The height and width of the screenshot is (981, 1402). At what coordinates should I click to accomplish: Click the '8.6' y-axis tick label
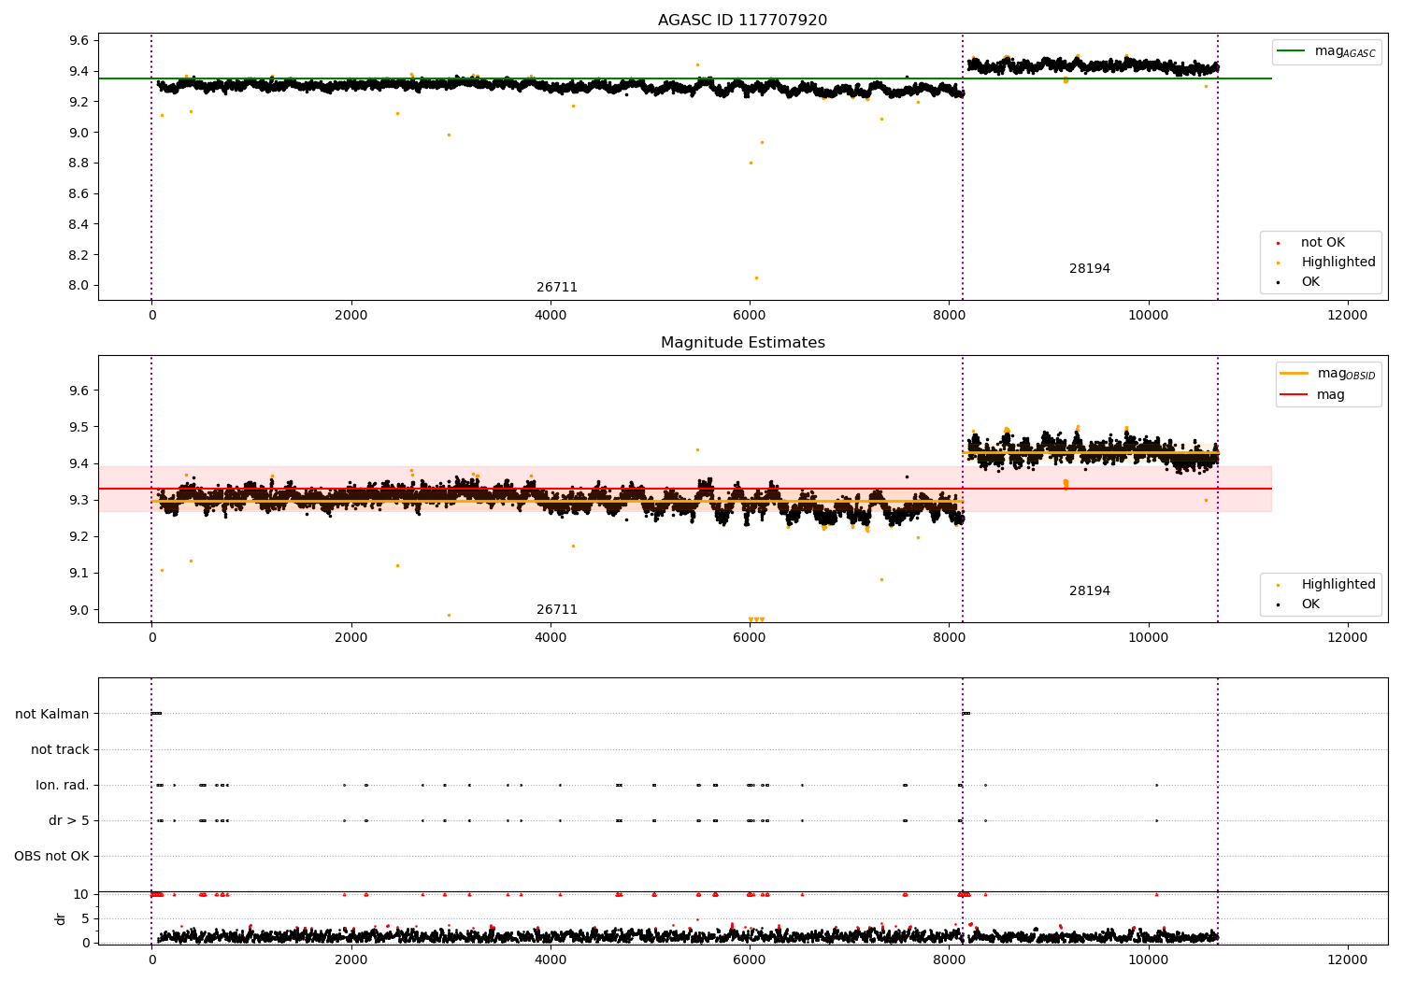pos(79,194)
